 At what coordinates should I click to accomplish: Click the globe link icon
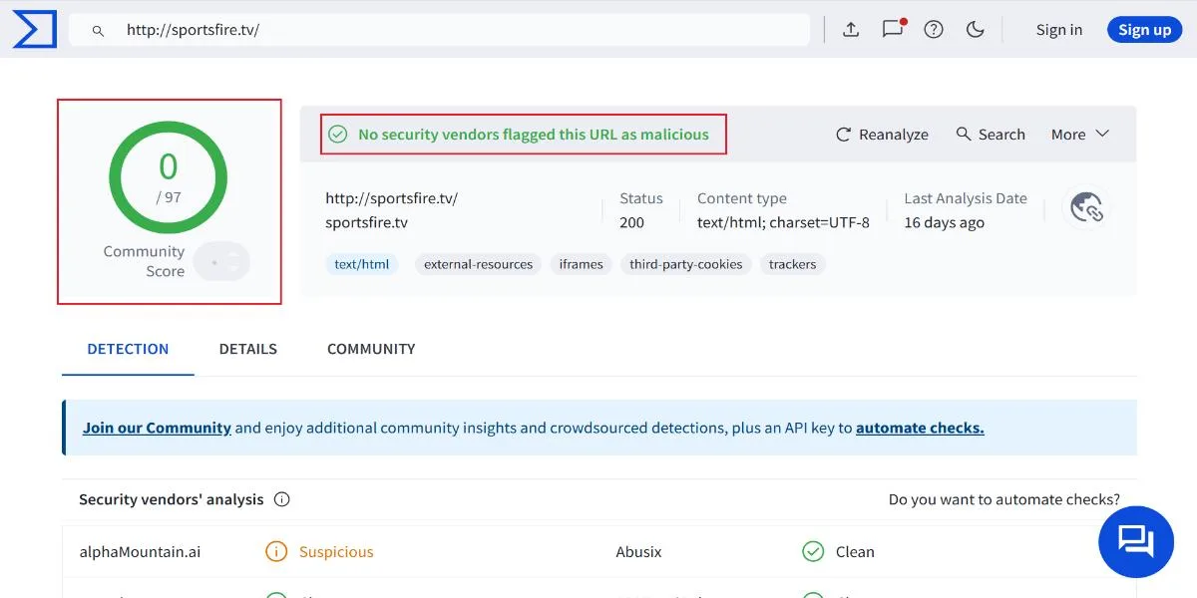coord(1086,207)
